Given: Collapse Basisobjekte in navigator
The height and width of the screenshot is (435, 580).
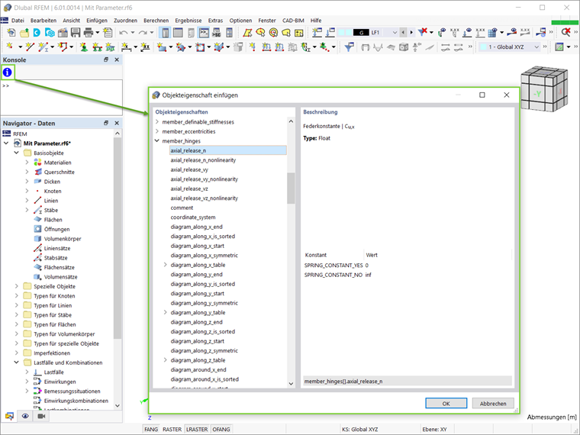Looking at the screenshot, I should pos(16,153).
